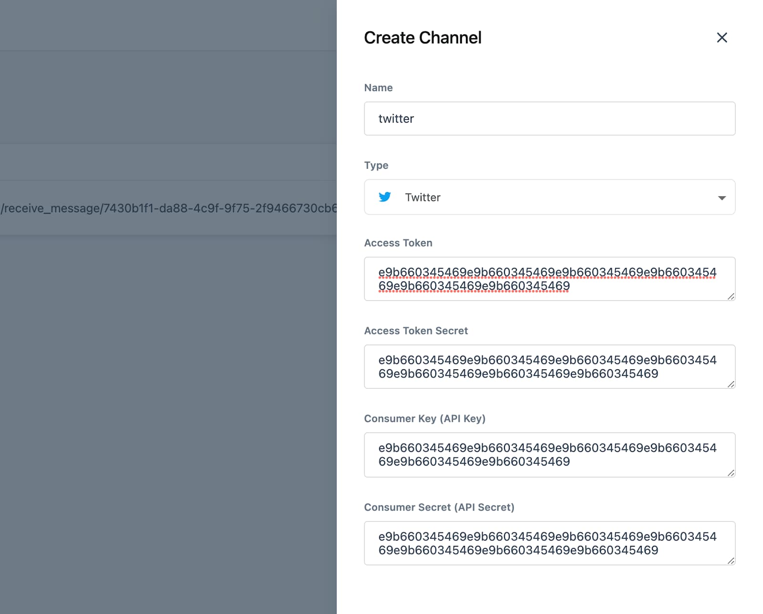Viewport: 763px width, 614px height.
Task: Click the Name field label
Action: pos(378,88)
